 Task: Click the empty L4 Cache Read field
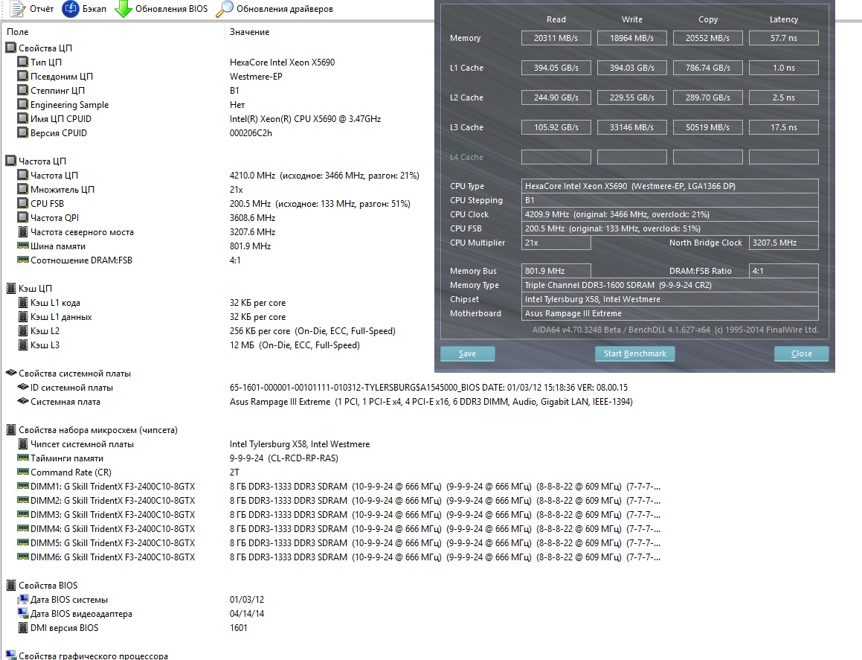556,157
